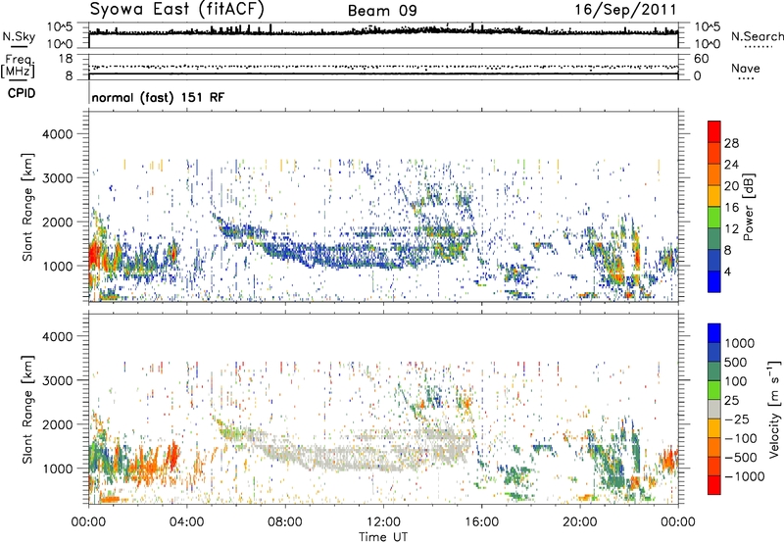Click the 'Syowa East (fitACF)' plot title
This screenshot has width=784, height=543.
click(x=177, y=10)
